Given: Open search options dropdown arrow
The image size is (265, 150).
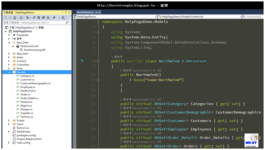Looking at the screenshot, I should [x=70, y=23].
